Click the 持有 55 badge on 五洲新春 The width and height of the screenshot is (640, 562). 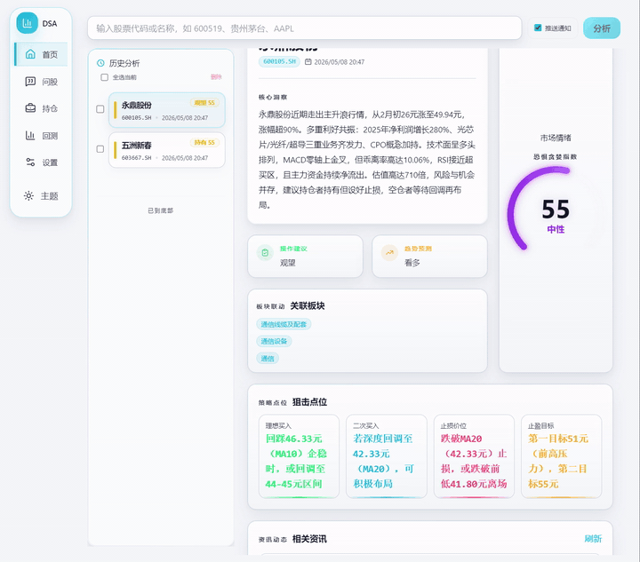[x=204, y=142]
